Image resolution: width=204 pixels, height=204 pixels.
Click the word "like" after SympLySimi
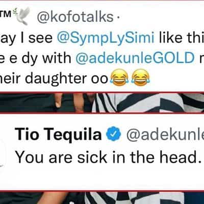(x=171, y=38)
